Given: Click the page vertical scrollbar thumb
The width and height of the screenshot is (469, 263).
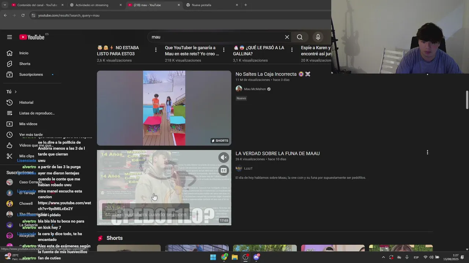Looking at the screenshot, I should [x=467, y=100].
